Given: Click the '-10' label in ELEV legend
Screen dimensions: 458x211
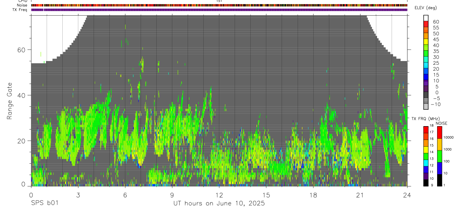Looking at the screenshot, I should click(x=435, y=104).
